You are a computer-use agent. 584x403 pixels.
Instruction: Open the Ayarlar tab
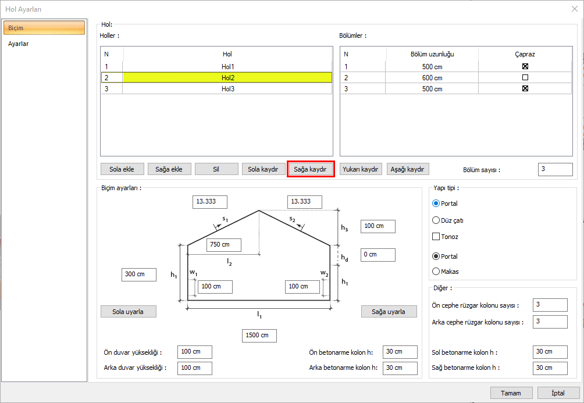pyautogui.click(x=19, y=44)
